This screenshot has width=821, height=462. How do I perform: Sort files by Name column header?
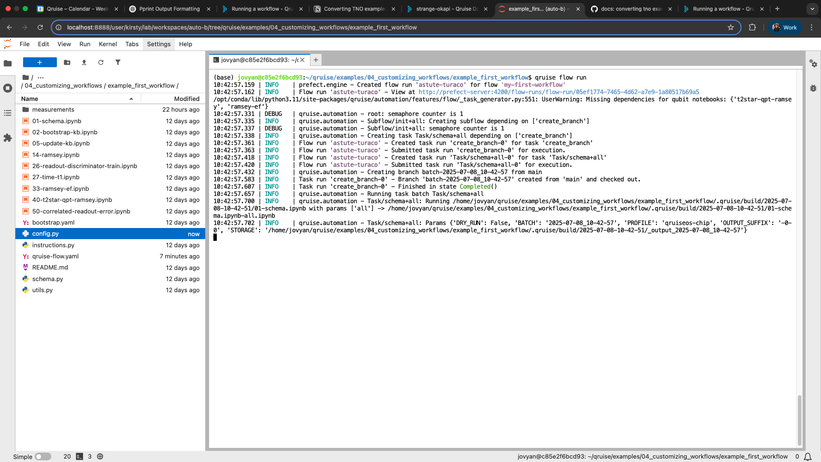(x=30, y=98)
